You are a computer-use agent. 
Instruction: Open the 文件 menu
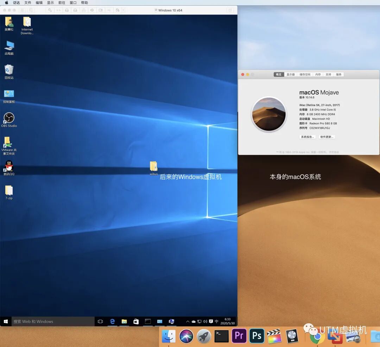pos(28,3)
